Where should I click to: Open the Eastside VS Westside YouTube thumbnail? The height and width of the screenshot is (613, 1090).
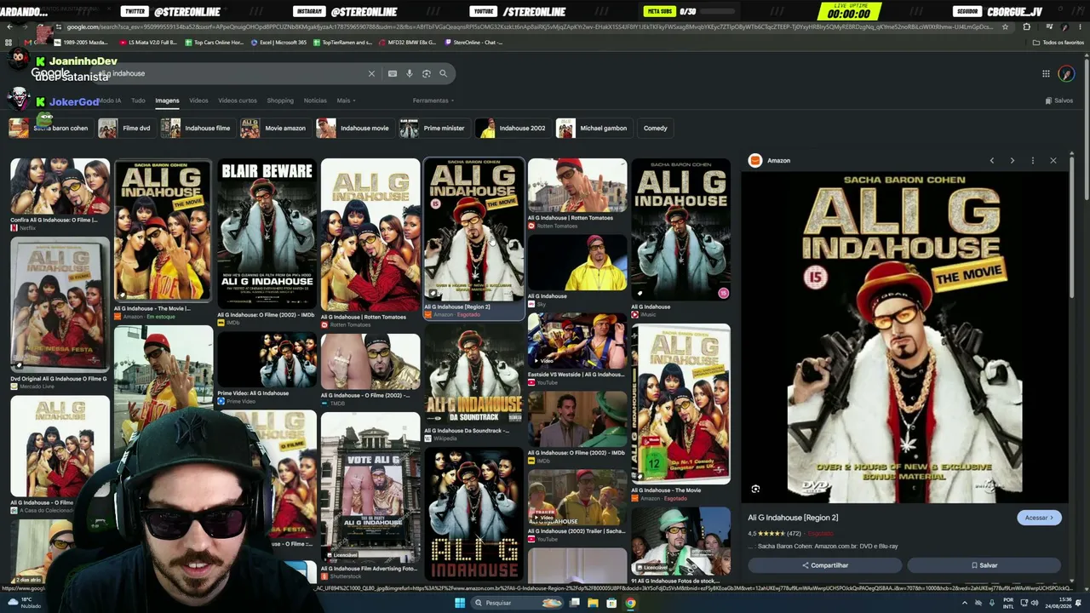point(577,341)
